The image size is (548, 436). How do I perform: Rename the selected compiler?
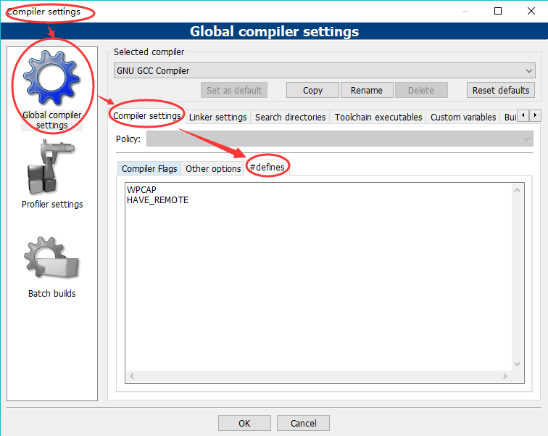[367, 90]
